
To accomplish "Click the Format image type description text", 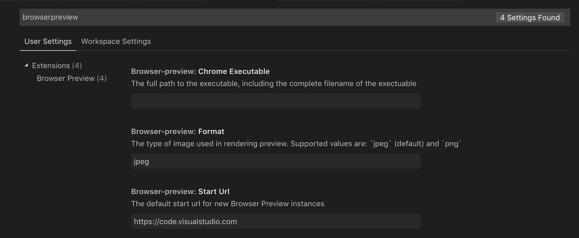I will tap(296, 144).
